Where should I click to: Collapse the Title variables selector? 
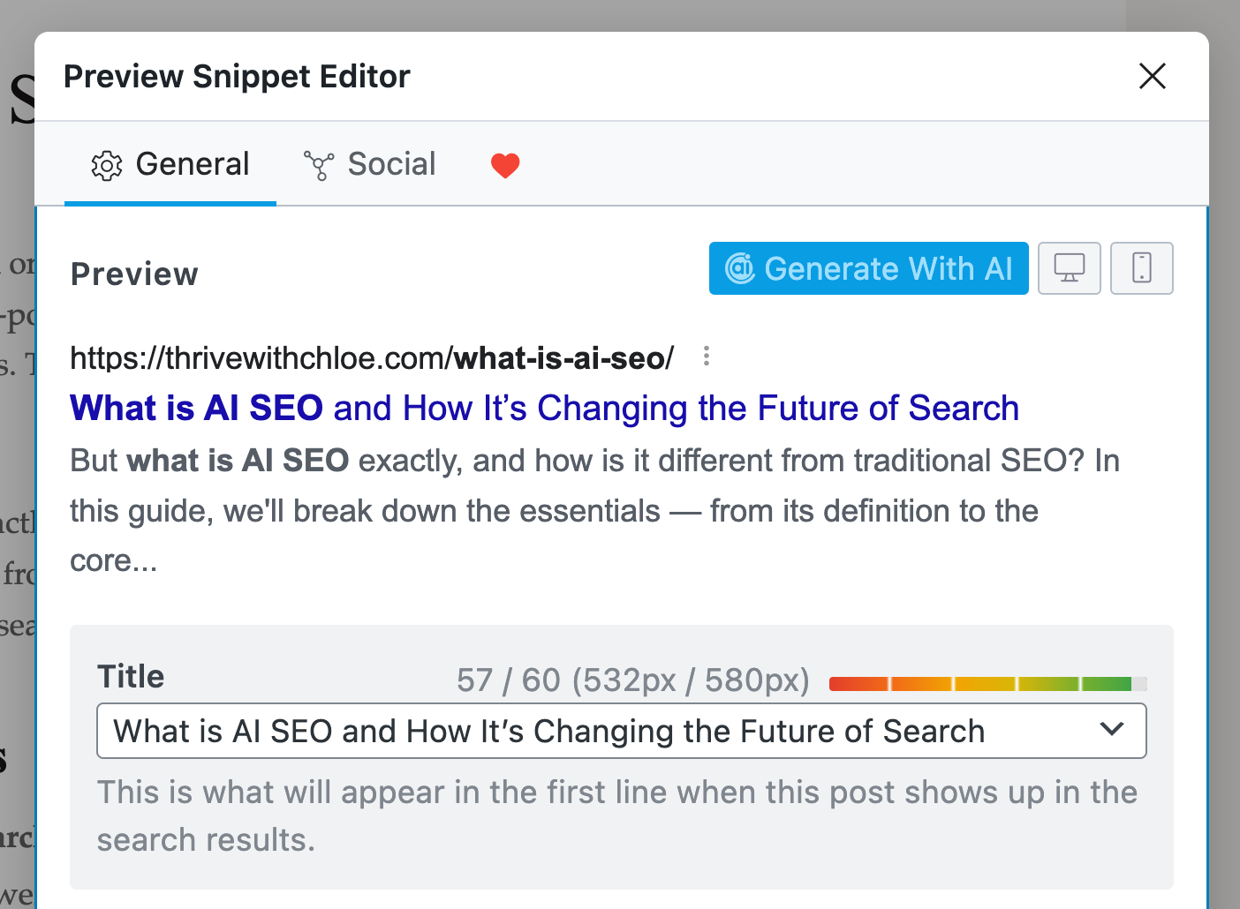point(1112,731)
